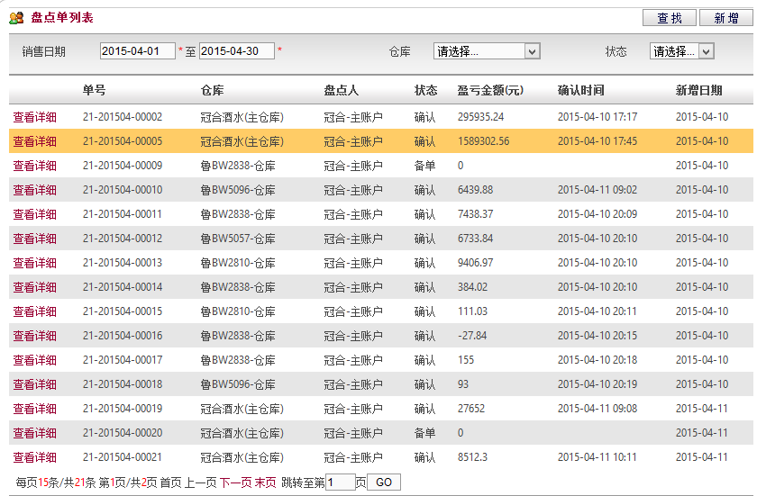Viewport: 757px width, 496px height.
Task: Click amount 8512.3 cell
Action: [472, 457]
